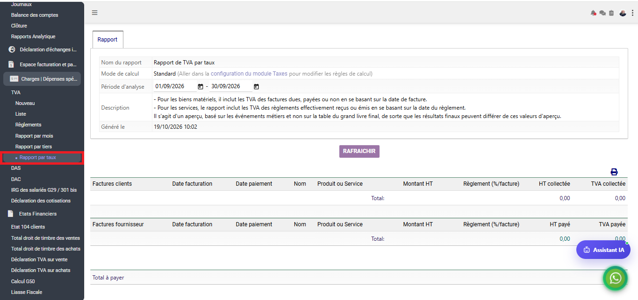Open Calcul G50 in sidebar
The height and width of the screenshot is (300, 638).
[23, 281]
